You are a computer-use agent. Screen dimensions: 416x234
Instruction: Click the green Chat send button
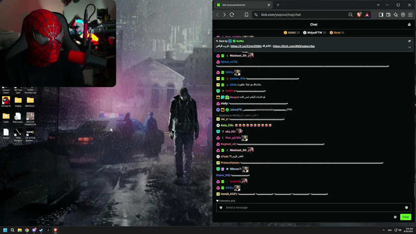[406, 217]
